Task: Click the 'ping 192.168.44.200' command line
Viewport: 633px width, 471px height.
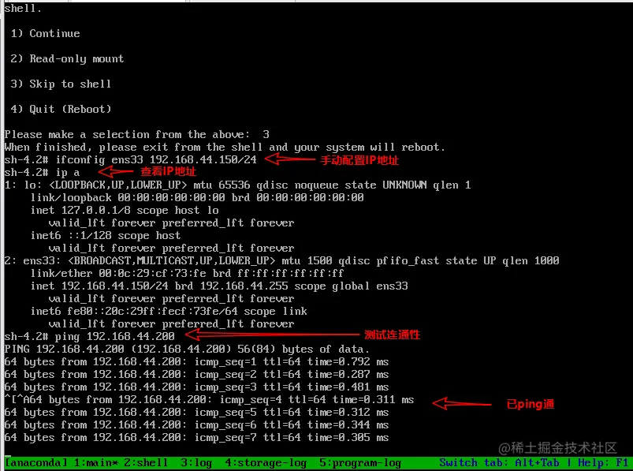Action: click(90, 337)
